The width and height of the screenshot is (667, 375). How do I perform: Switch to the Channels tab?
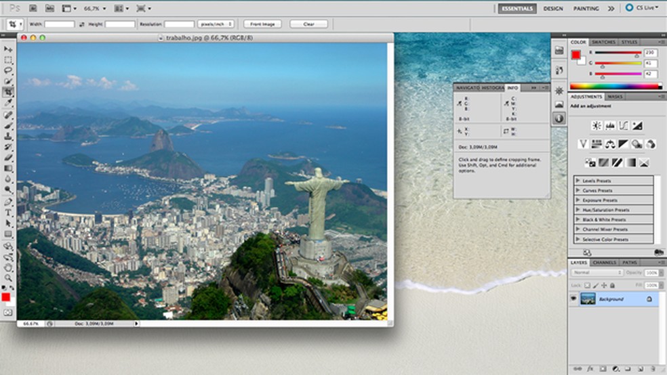tap(605, 263)
